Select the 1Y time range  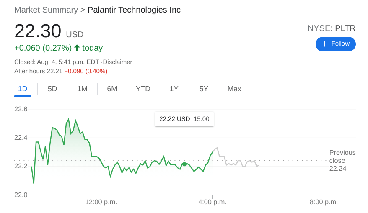pyautogui.click(x=174, y=89)
